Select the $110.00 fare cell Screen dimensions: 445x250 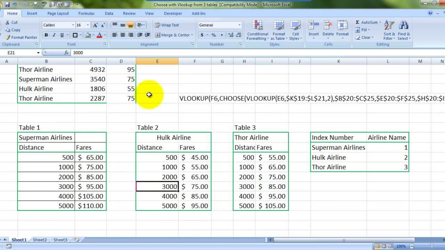tap(90, 206)
